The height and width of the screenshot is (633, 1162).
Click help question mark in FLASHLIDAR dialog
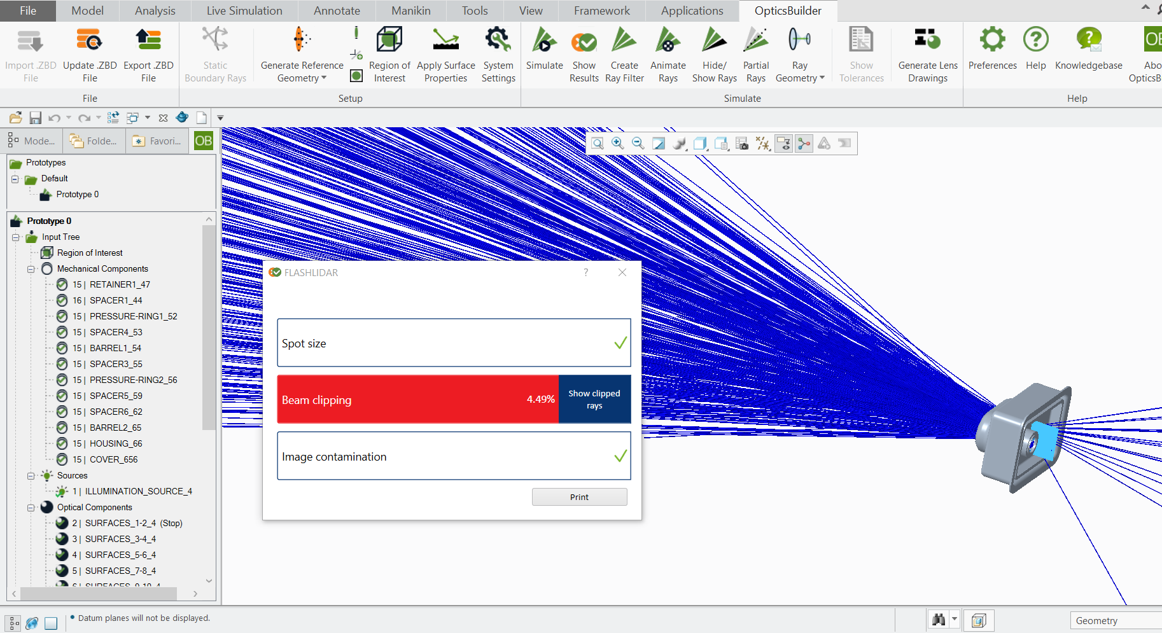click(586, 272)
